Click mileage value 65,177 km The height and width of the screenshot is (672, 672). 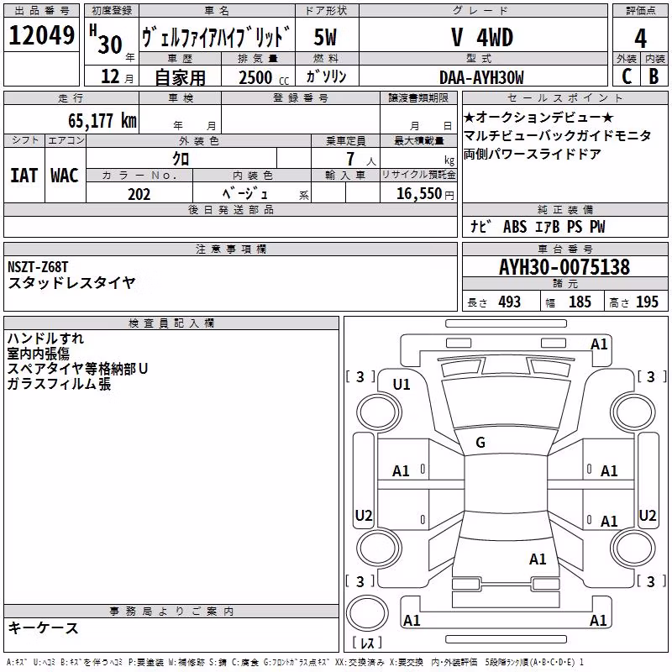pos(102,120)
